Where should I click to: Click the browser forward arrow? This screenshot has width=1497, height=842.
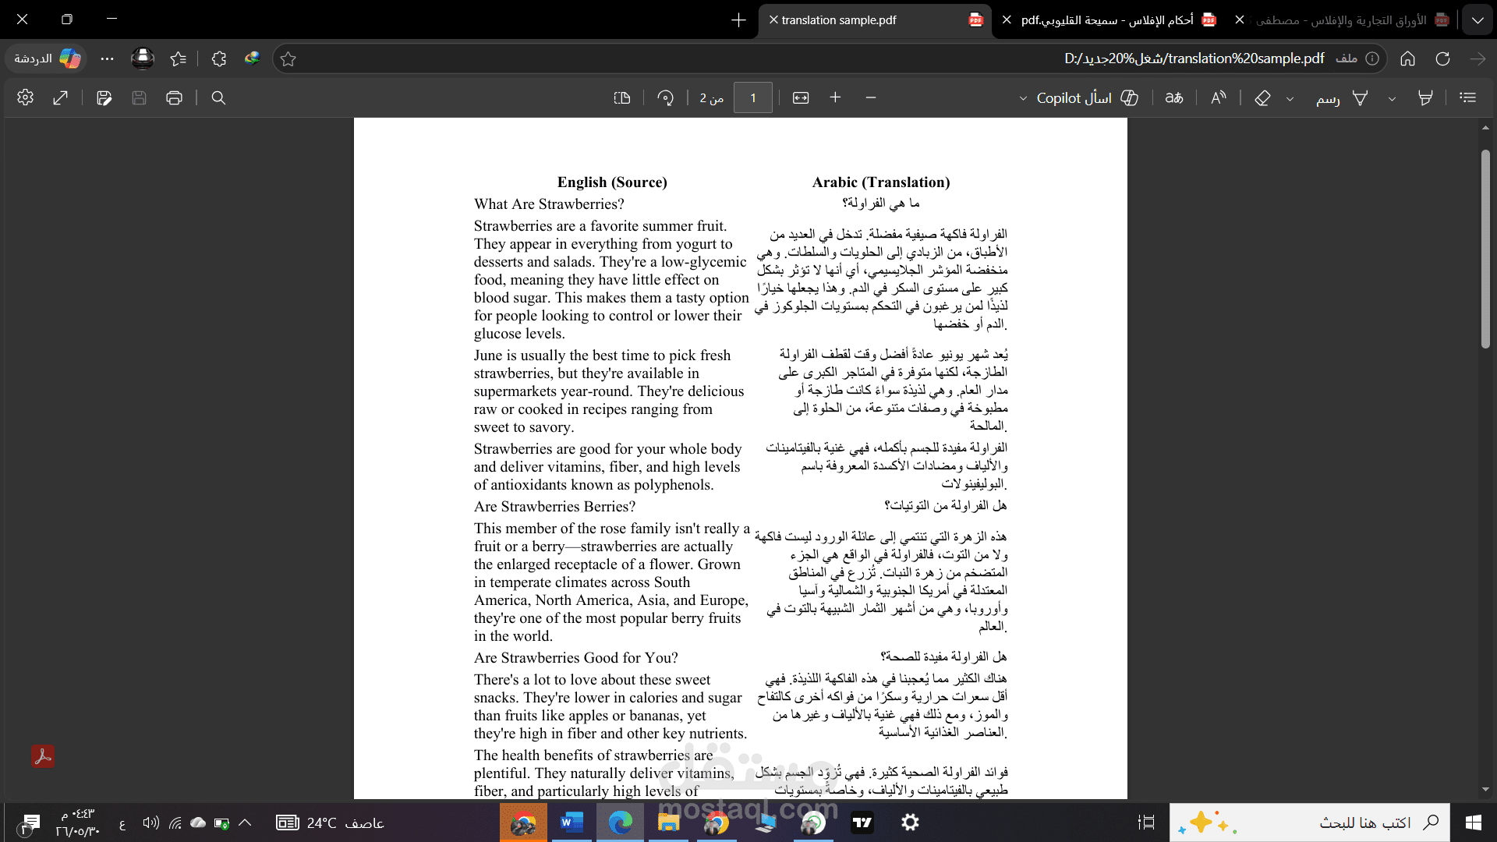pos(1478,58)
